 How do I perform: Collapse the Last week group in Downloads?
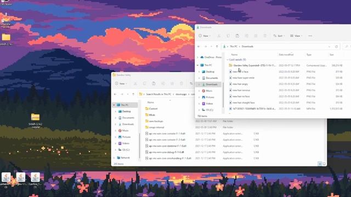(x=228, y=60)
